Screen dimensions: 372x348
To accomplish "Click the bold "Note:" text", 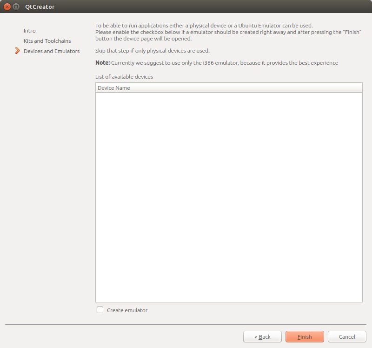I will [102, 63].
